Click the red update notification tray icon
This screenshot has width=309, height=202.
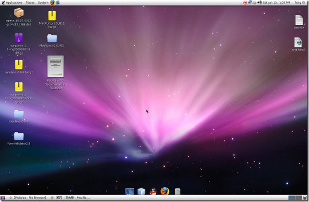tap(245, 2)
